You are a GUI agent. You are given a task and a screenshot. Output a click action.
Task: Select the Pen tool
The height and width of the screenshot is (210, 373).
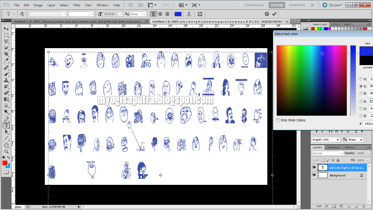point(6,119)
